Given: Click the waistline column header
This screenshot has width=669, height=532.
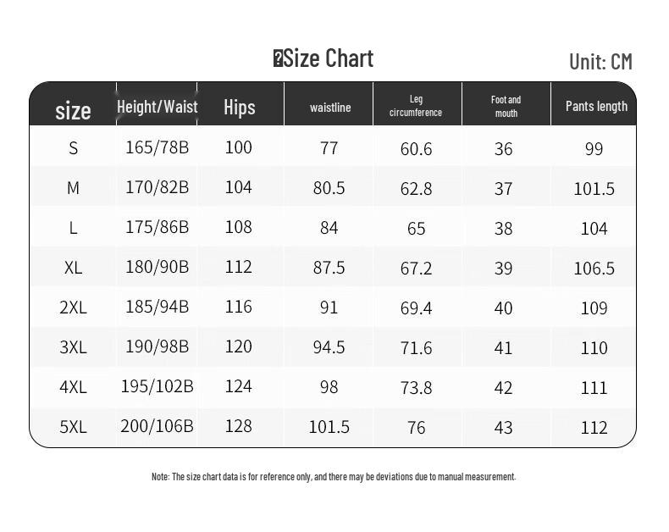Looking at the screenshot, I should (329, 108).
